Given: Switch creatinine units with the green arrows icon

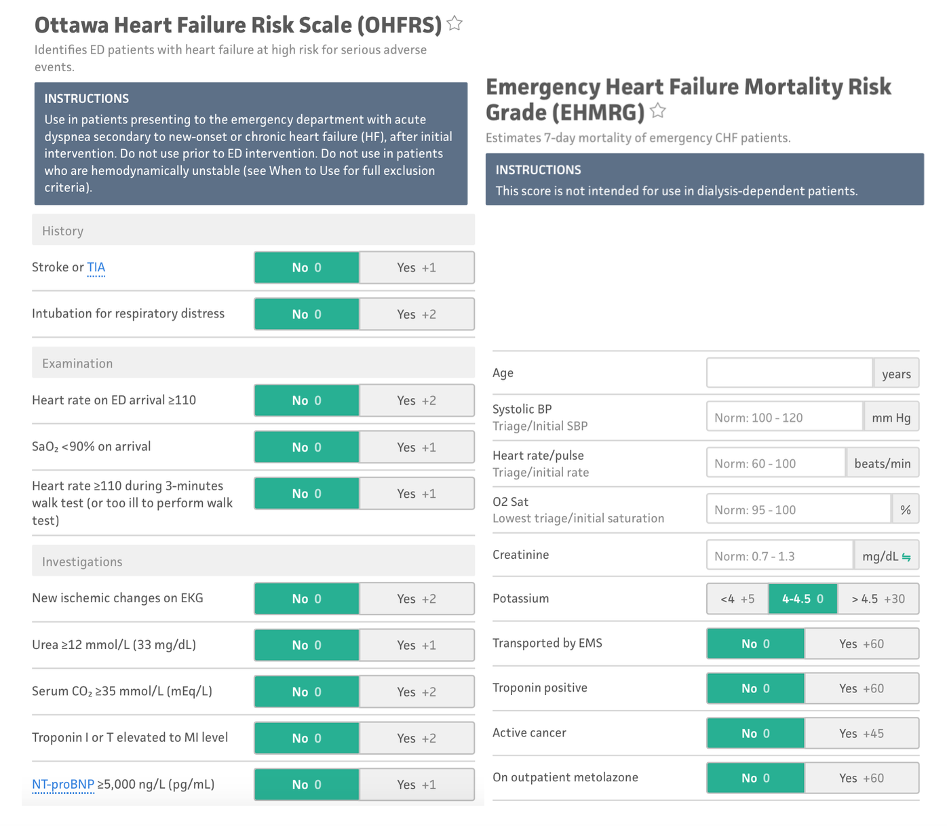Looking at the screenshot, I should point(906,557).
